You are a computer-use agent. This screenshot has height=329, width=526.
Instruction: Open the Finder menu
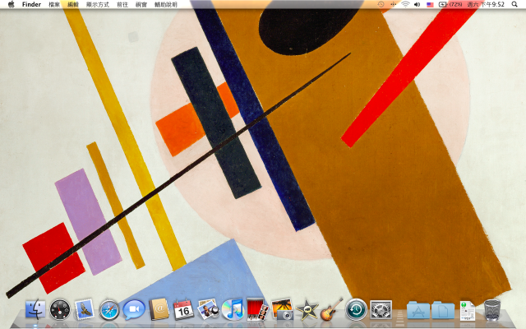(31, 4)
